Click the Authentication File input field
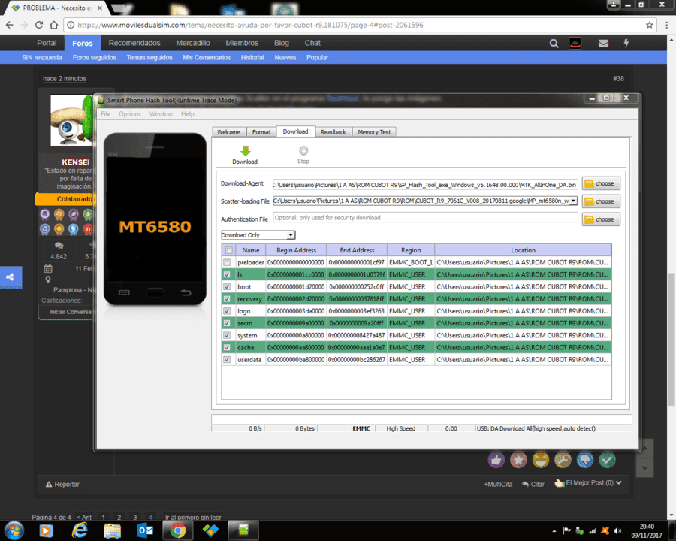676x541 pixels. (x=426, y=218)
